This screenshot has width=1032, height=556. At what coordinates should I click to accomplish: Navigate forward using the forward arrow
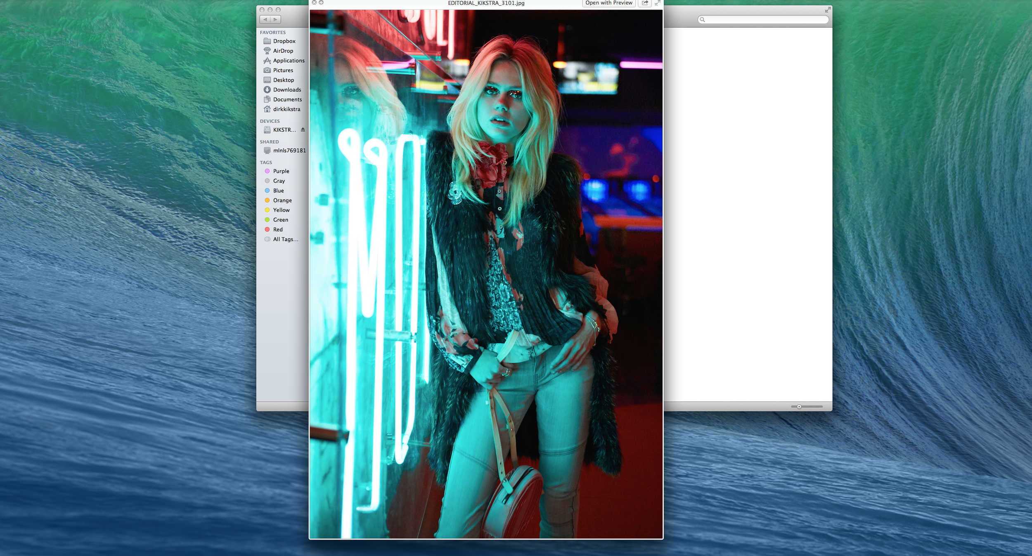click(x=275, y=19)
